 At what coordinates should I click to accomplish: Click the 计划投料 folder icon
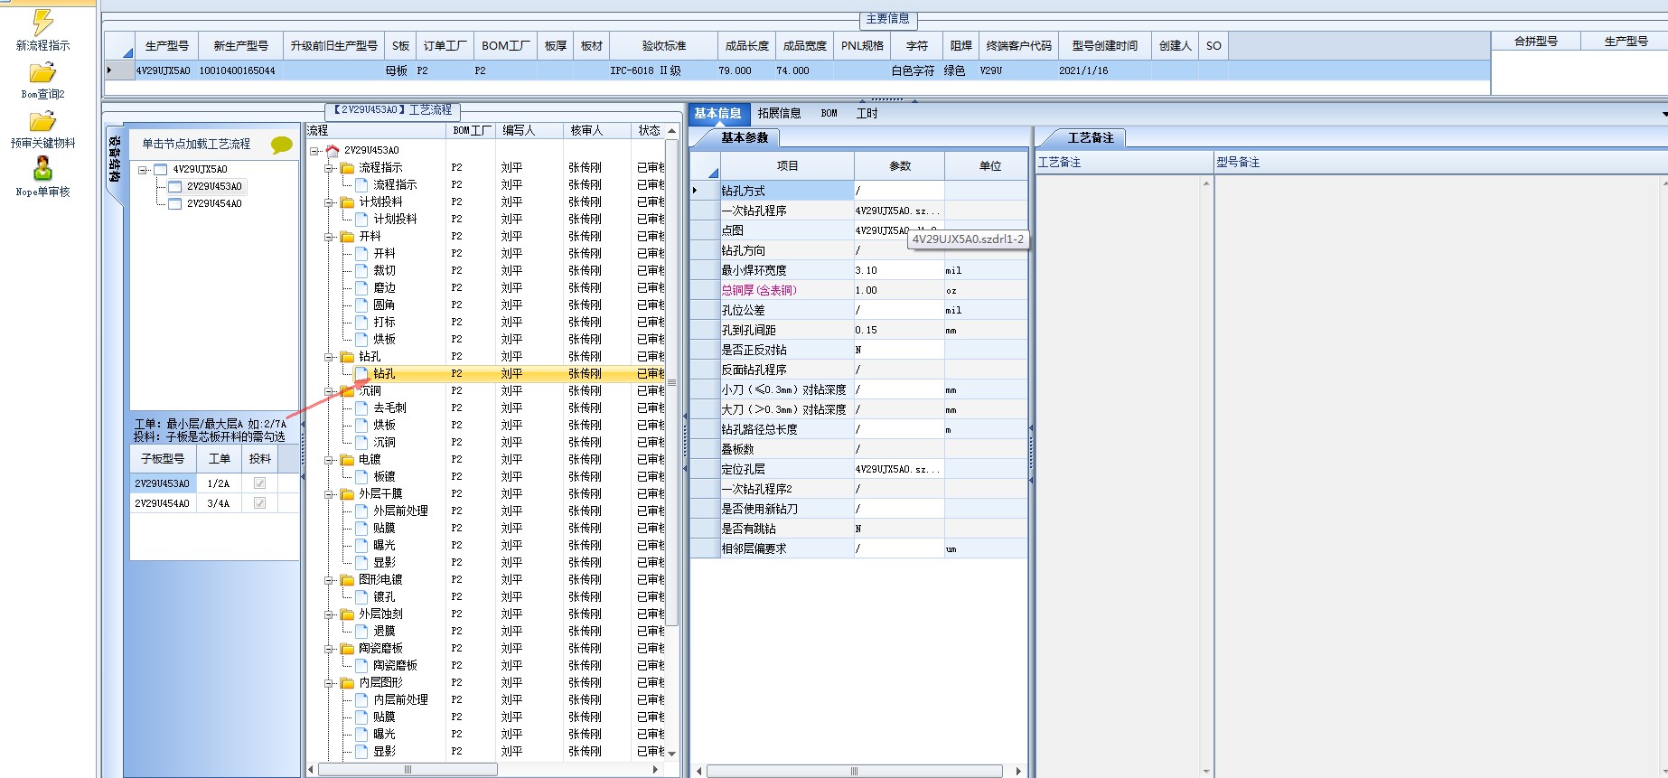click(347, 202)
